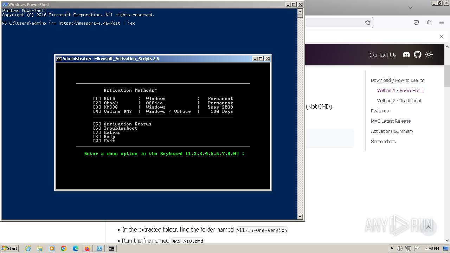Switch to the PowerShell taskbar button
The image size is (450, 253).
[x=99, y=248]
